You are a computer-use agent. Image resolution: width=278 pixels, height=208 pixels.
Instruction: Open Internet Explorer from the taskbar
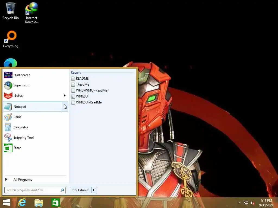click(x=22, y=203)
